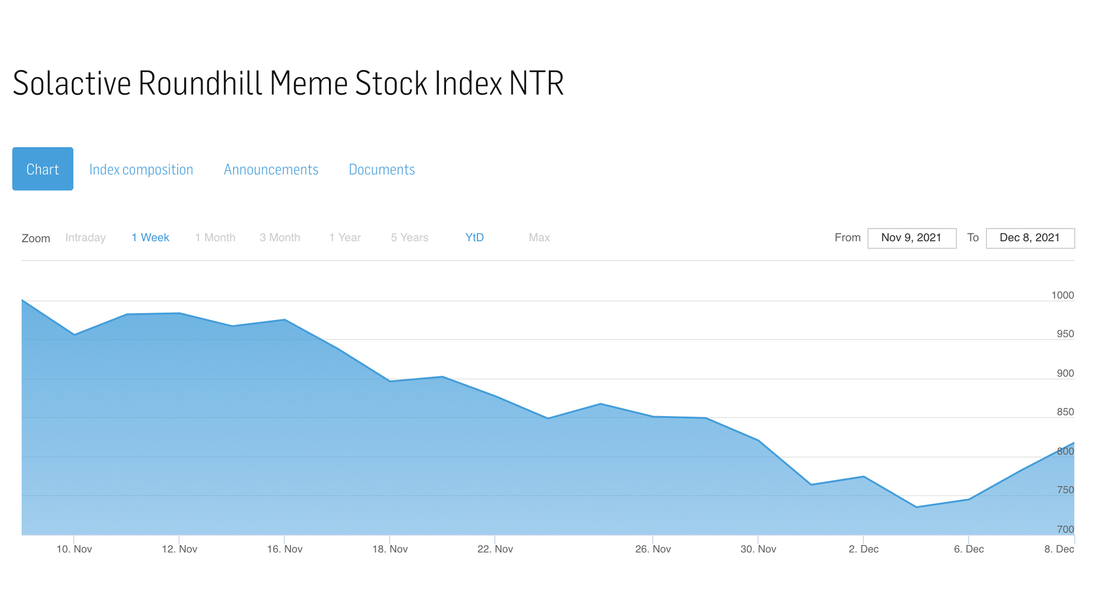Select the 3 Month zoom range

[280, 238]
